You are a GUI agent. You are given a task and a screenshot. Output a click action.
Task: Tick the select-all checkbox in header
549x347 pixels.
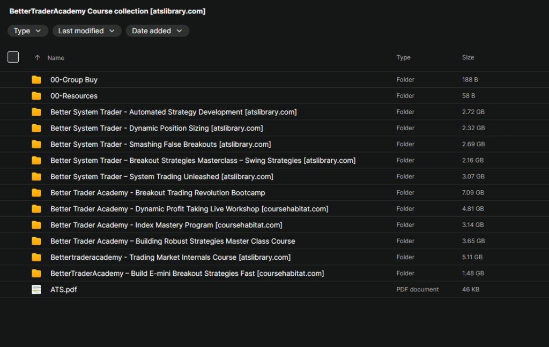point(13,57)
